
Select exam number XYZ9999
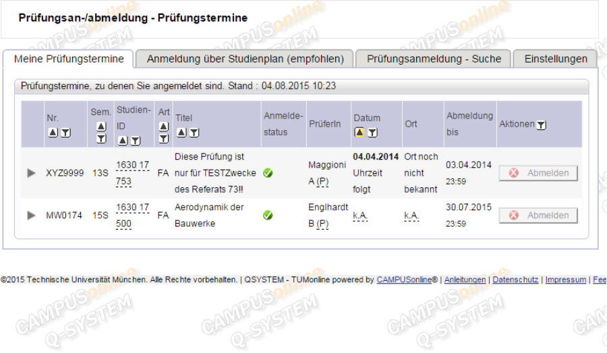(65, 173)
